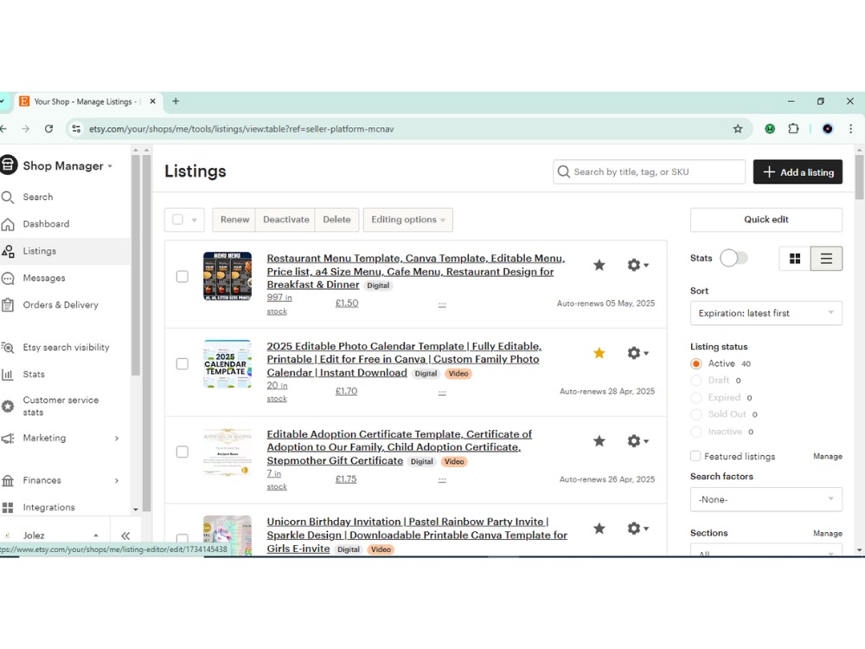Viewport: 865px width, 649px height.
Task: Open the 2025 Calendar Template thumbnail
Action: [x=227, y=364]
